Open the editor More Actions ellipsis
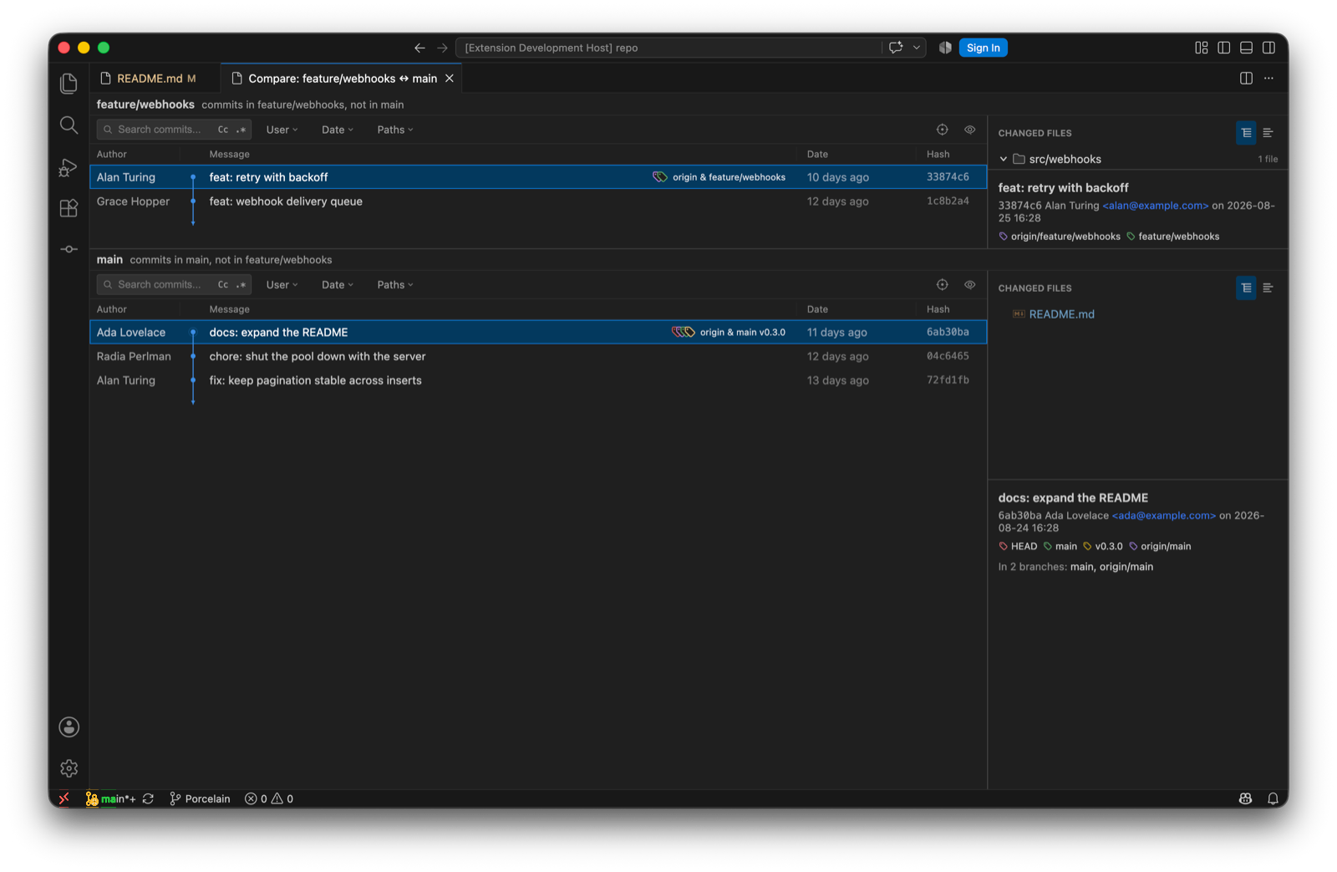 click(x=1268, y=78)
